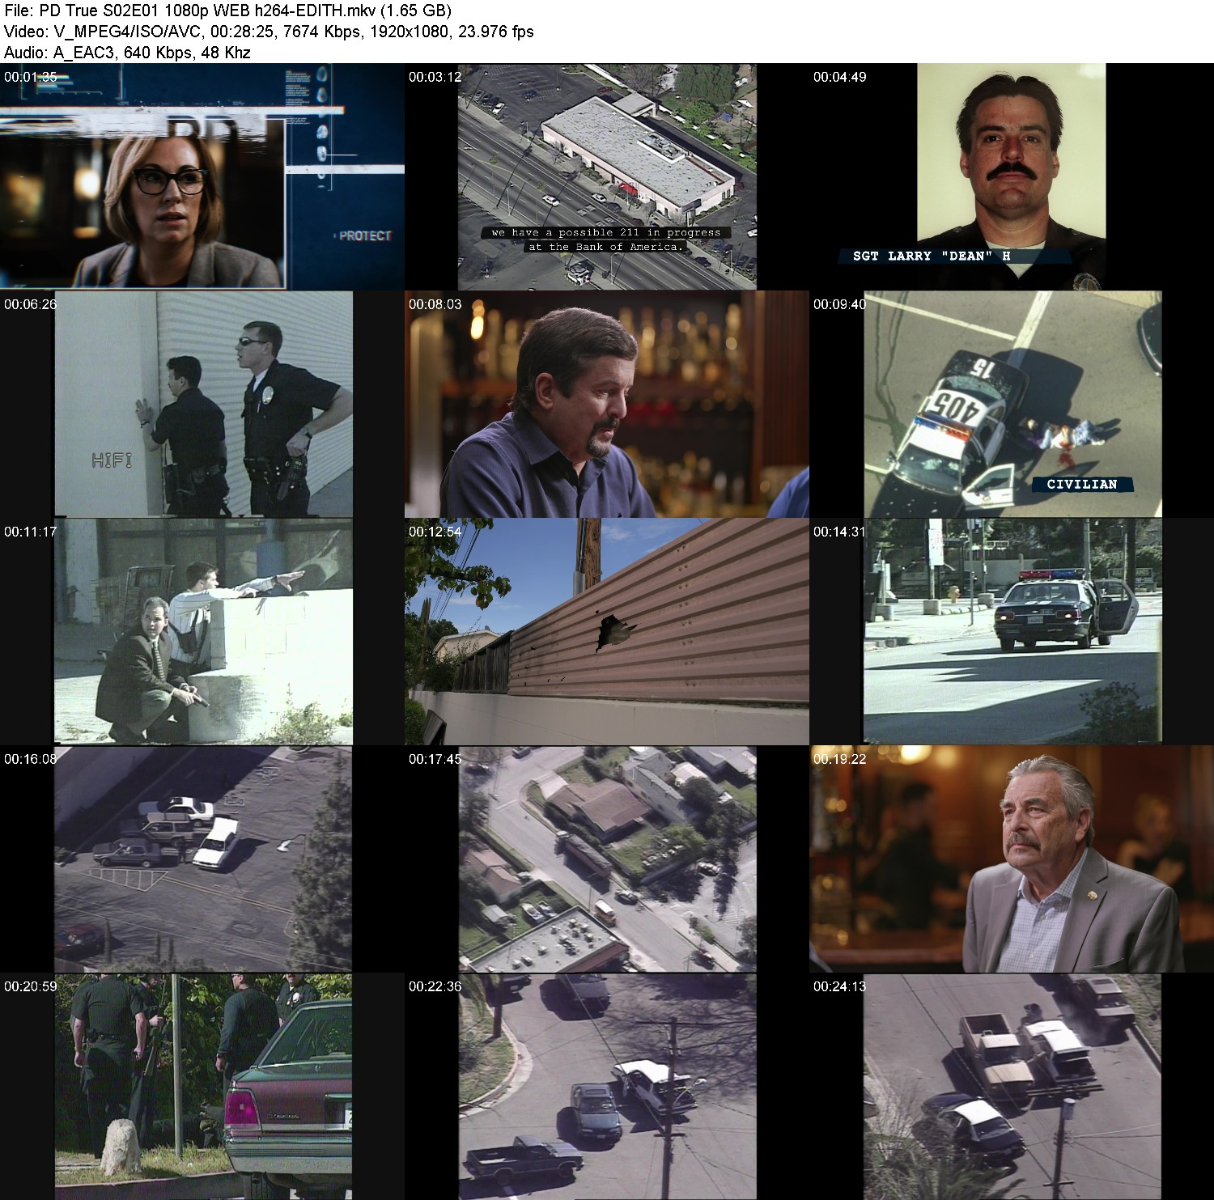The image size is (1214, 1200).
Task: Open the 00:16:08 parking lot aerial thumbnail
Action: point(202,859)
